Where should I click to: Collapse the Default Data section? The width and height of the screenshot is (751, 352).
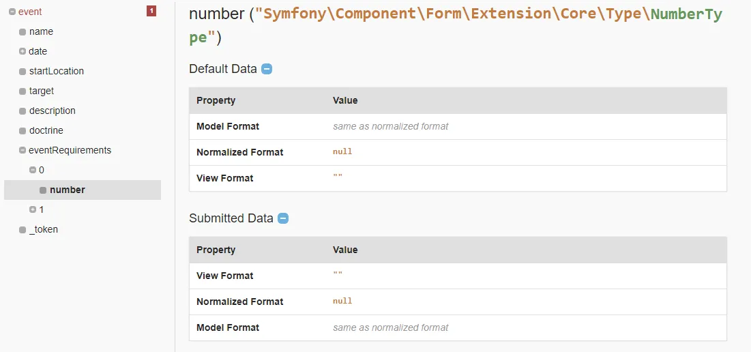pos(267,69)
